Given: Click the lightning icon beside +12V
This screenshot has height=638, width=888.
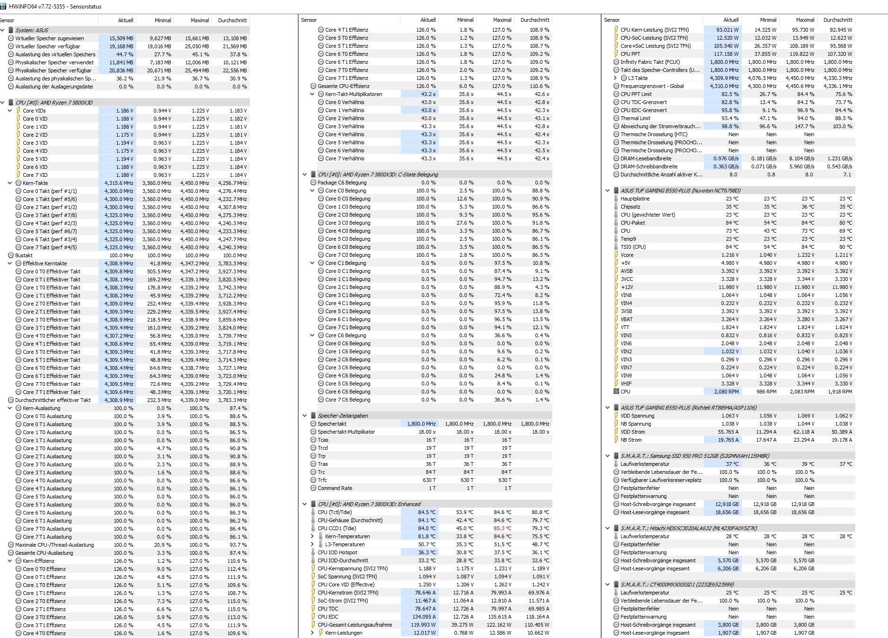Looking at the screenshot, I should click(x=616, y=287).
